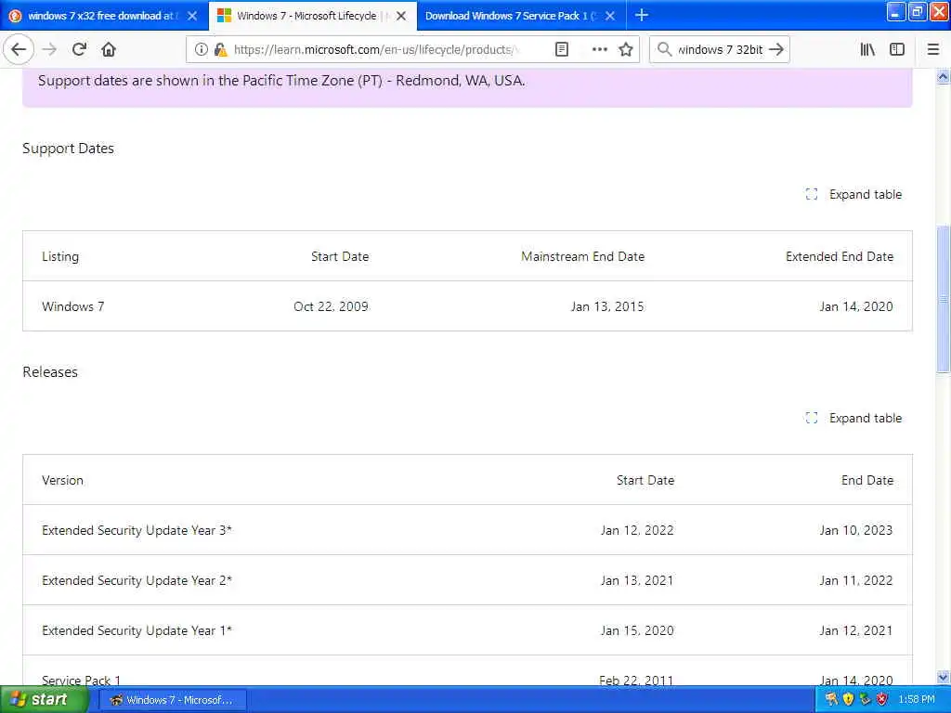Click the page scroll up arrow
This screenshot has height=713, width=951.
(x=944, y=76)
